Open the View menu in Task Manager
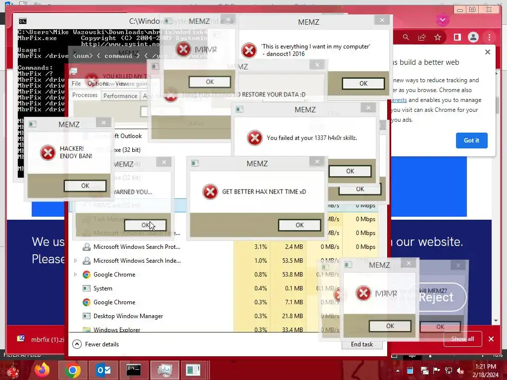Image resolution: width=507 pixels, height=380 pixels. [x=121, y=83]
